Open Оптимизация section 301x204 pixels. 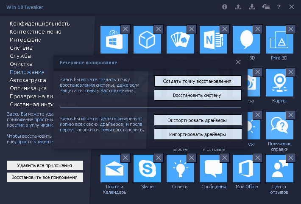[28, 88]
